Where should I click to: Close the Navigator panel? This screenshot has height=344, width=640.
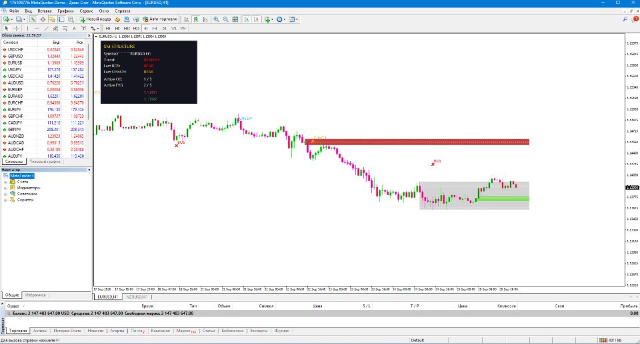pos(89,170)
